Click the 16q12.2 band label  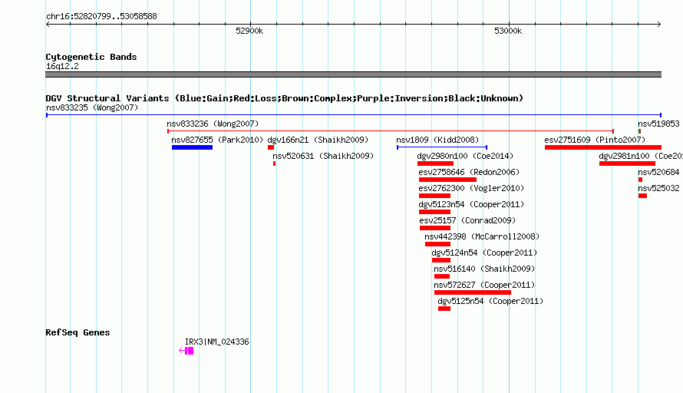click(x=62, y=66)
